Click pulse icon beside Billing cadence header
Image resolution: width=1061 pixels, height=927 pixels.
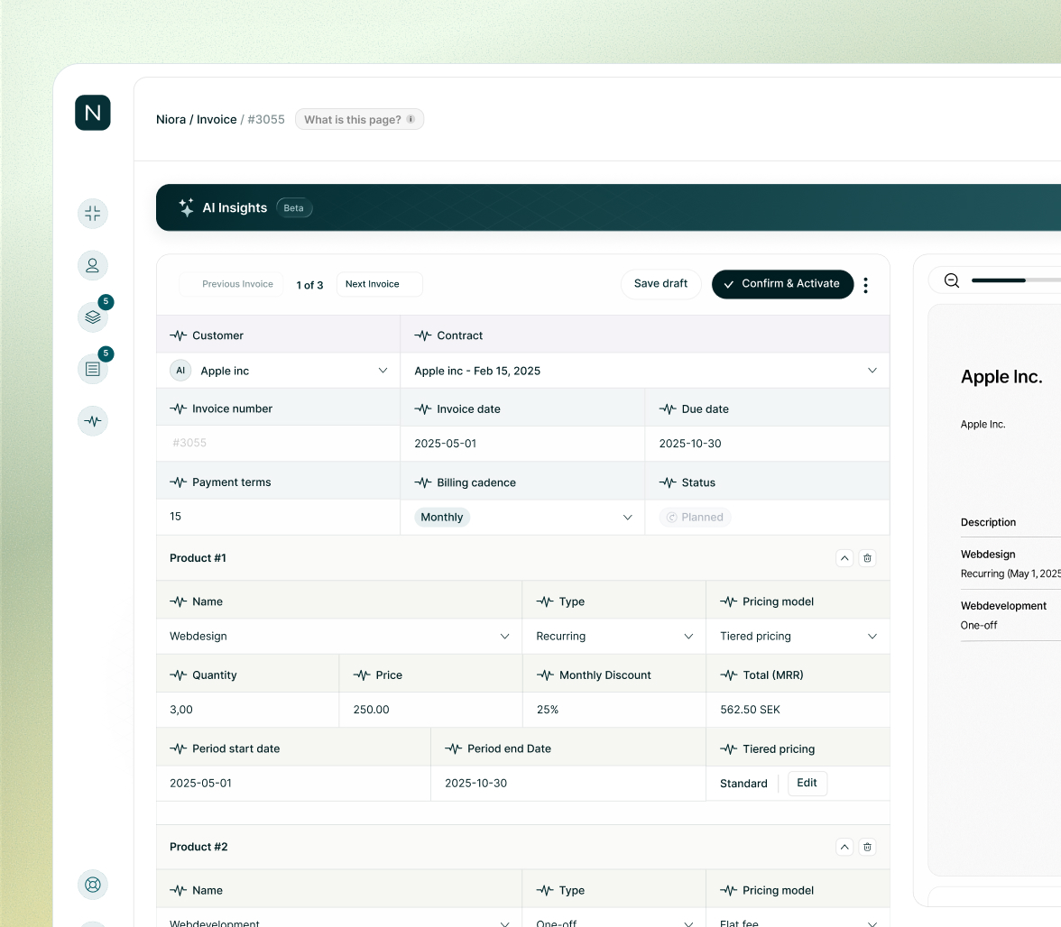423,482
